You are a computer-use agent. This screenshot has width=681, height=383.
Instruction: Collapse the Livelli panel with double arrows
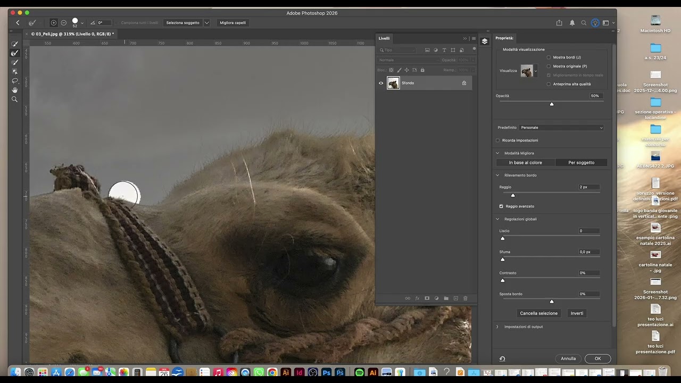point(465,38)
